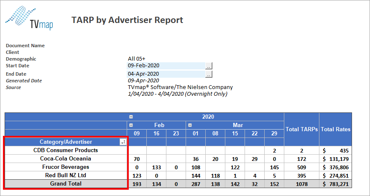Click the week 01 Mar column header
The height and width of the screenshot is (196, 370).
(x=196, y=133)
